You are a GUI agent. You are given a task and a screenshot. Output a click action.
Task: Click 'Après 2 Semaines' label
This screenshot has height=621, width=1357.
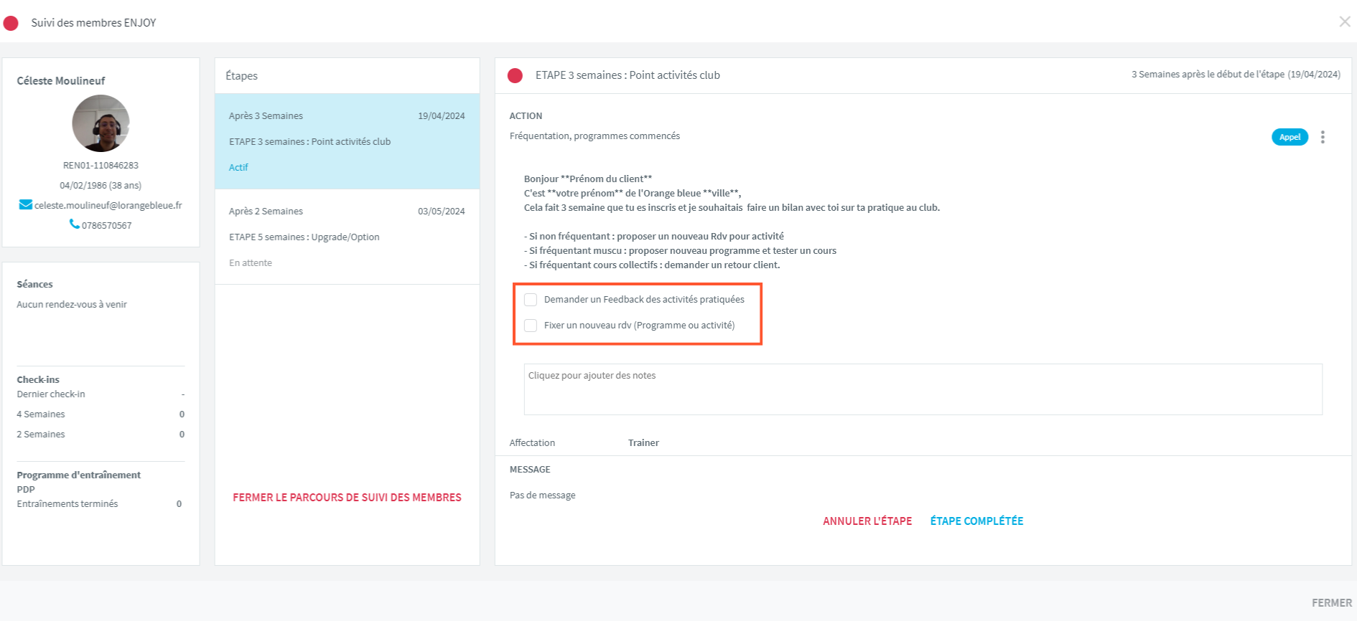pos(266,211)
